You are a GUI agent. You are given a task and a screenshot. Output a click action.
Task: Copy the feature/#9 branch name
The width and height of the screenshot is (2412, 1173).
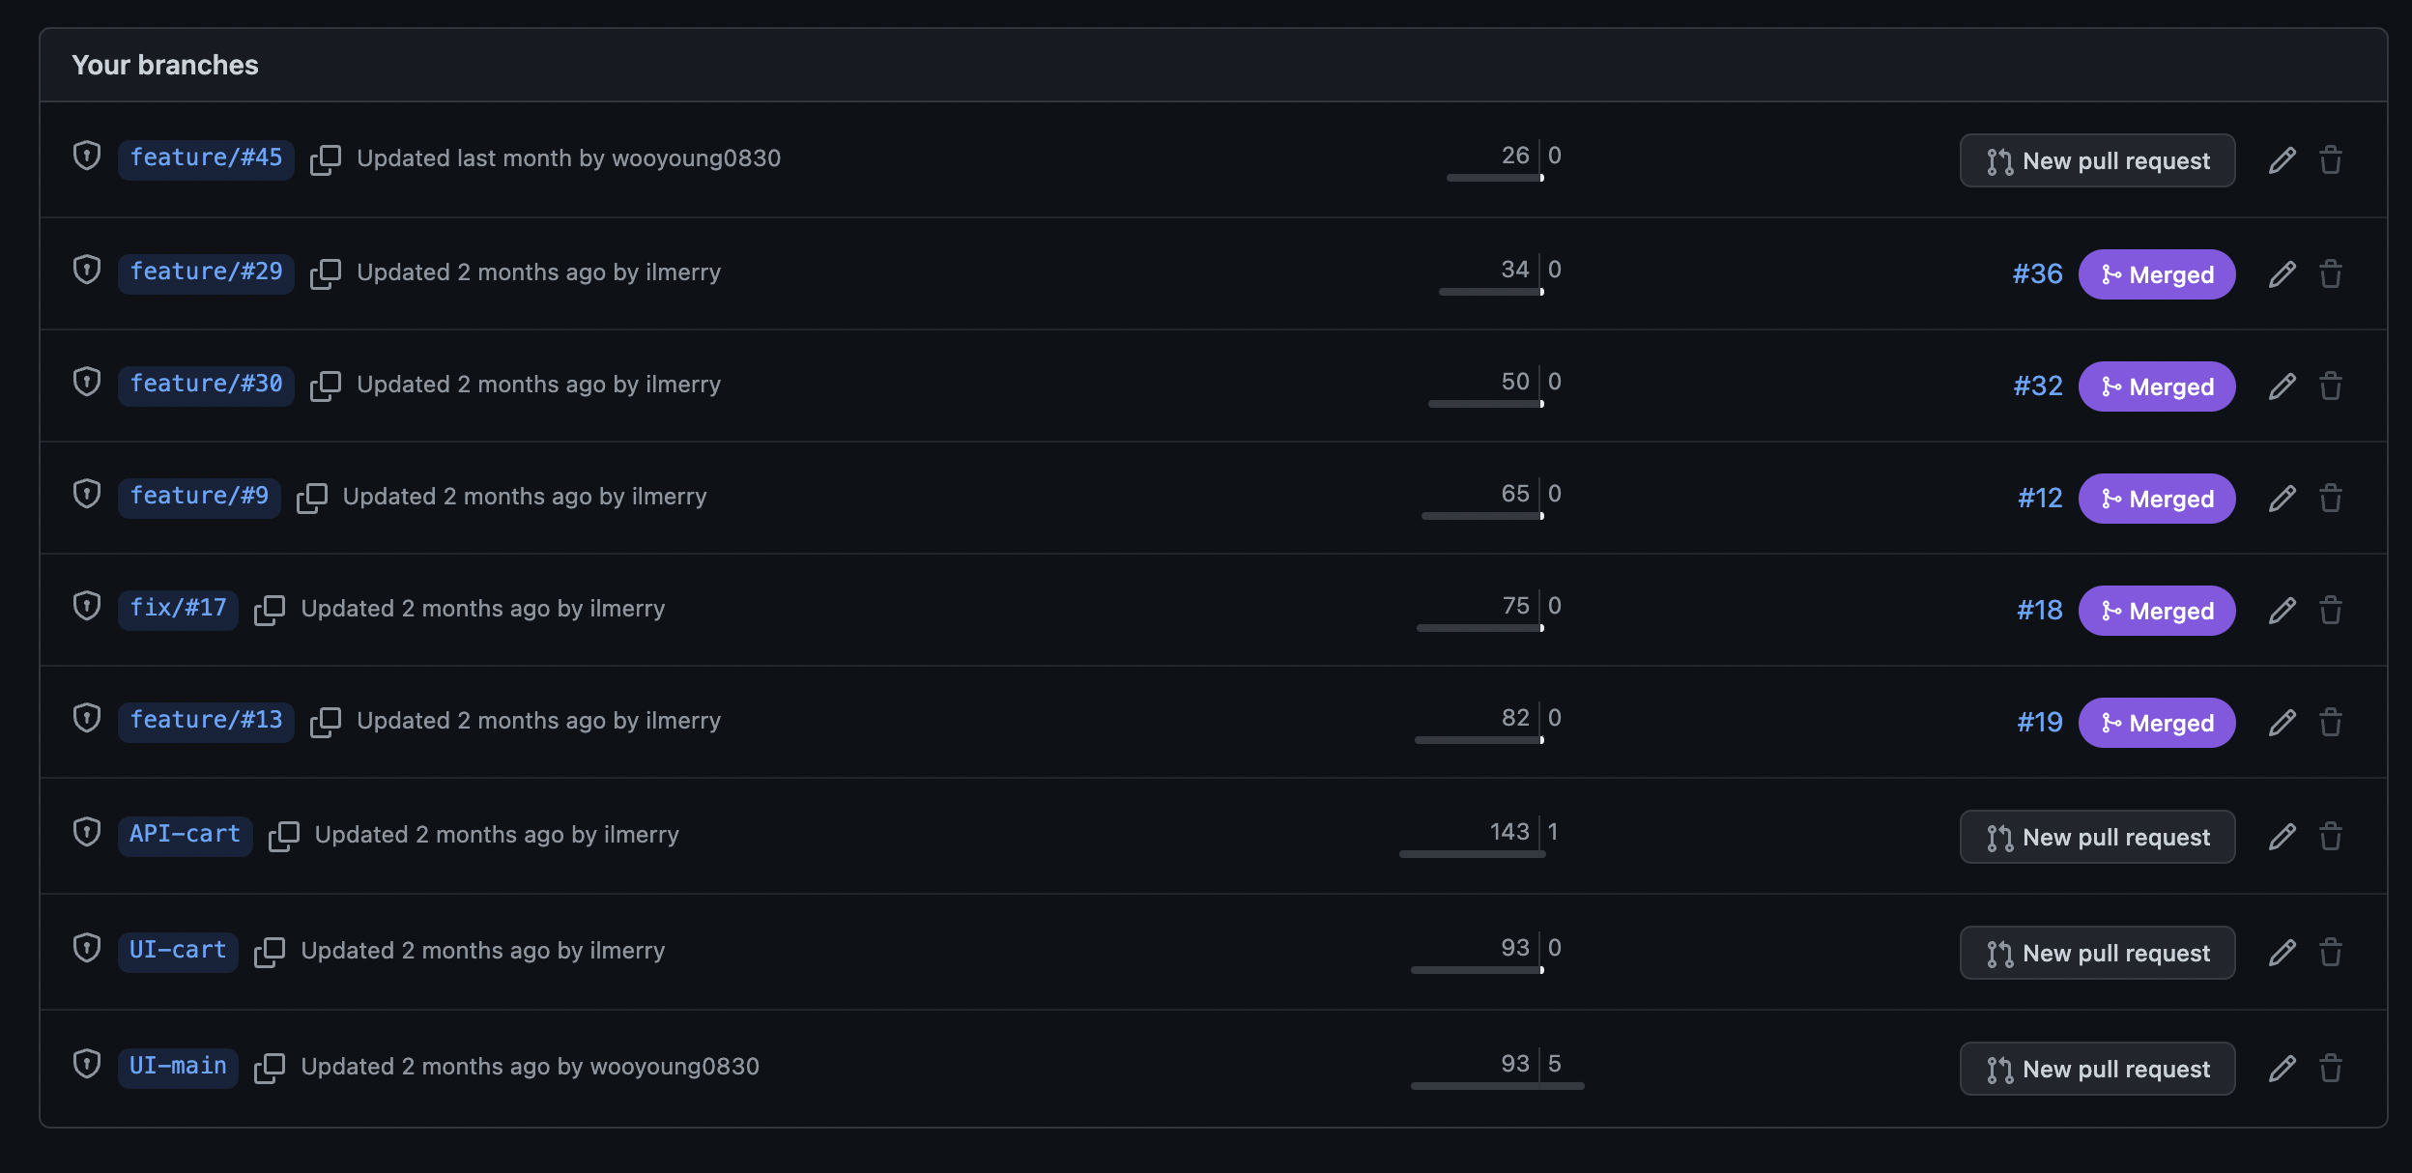(312, 498)
